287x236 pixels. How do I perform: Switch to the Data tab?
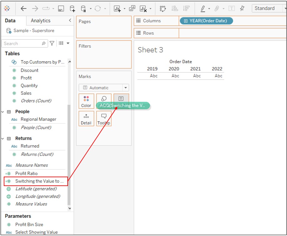pyautogui.click(x=10, y=20)
